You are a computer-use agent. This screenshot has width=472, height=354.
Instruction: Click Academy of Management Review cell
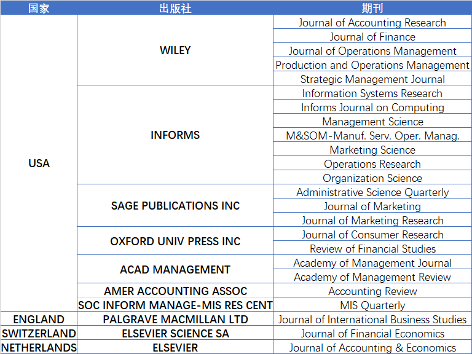(x=372, y=277)
